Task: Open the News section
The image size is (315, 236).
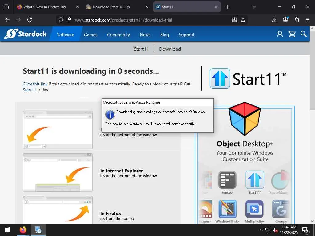Action: click(x=145, y=35)
